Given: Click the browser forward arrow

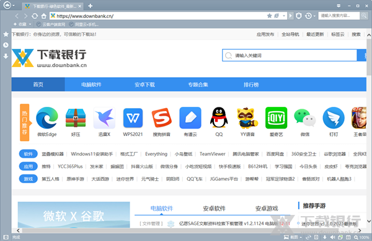Looking at the screenshot, I should point(25,16).
